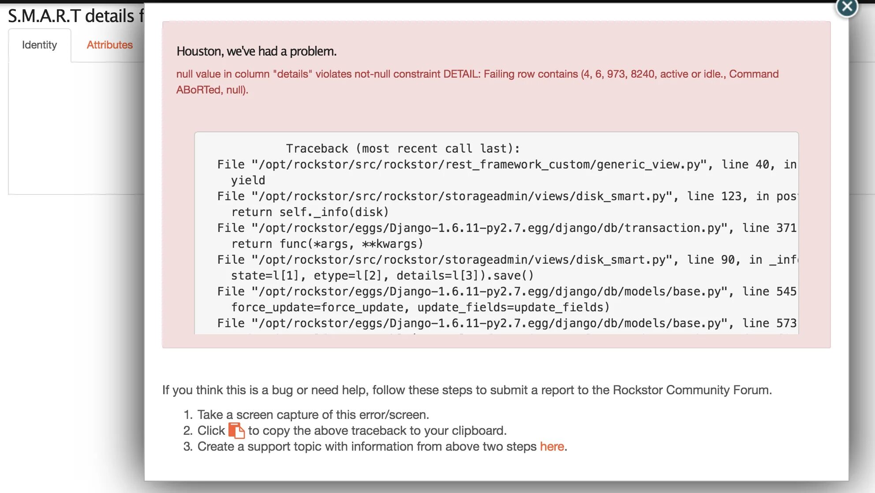Click the 'If you think this is a bug' paragraph
The image size is (875, 493).
coord(467,390)
